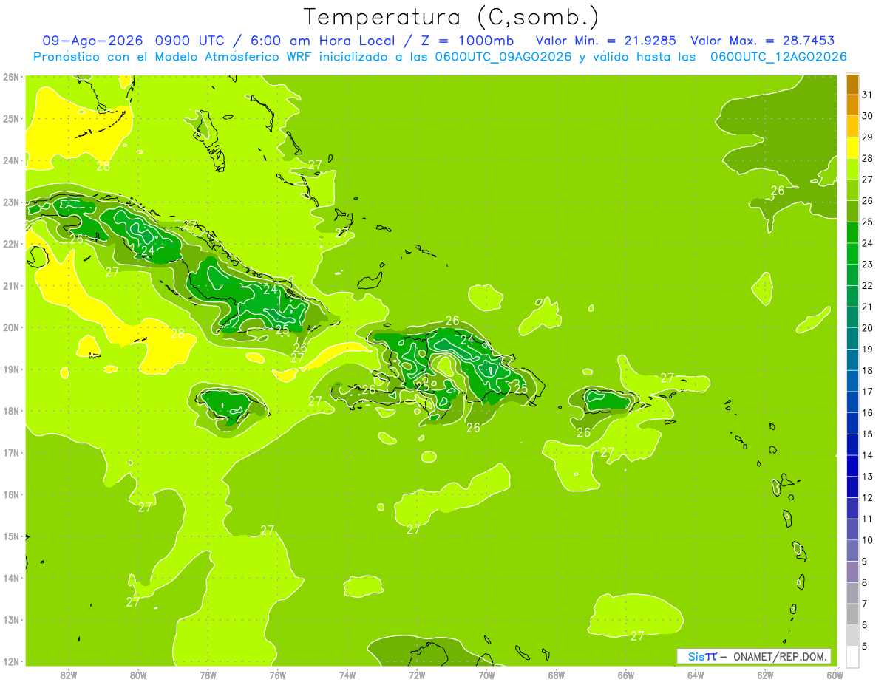This screenshot has height=685, width=887.
Task: Click 'Valor Min. = 21.9285'
Action: coord(606,41)
